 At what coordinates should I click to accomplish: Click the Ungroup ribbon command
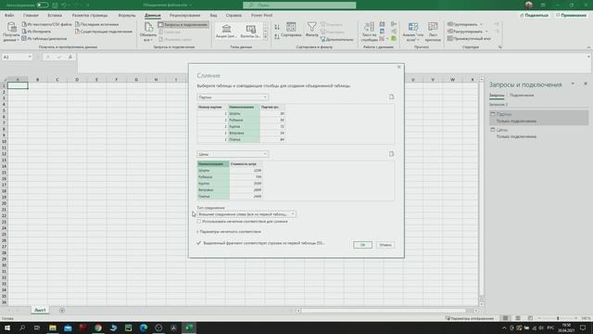click(x=467, y=32)
